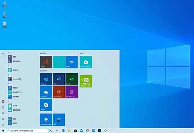Open Settings gear on taskbar
Screen dimensions: 194x133
pyautogui.click(x=105, y=131)
